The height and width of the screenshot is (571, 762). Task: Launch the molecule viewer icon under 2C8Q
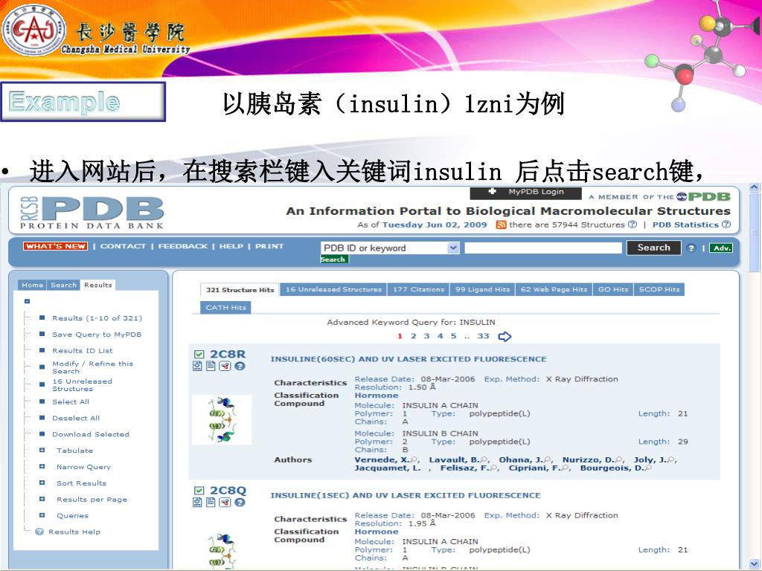(225, 503)
